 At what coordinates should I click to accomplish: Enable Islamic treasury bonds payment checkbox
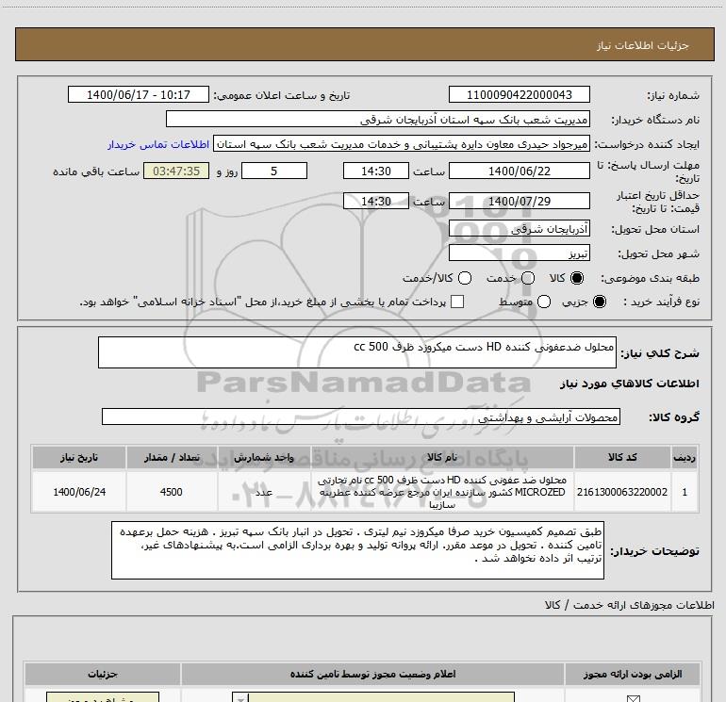pyautogui.click(x=457, y=302)
